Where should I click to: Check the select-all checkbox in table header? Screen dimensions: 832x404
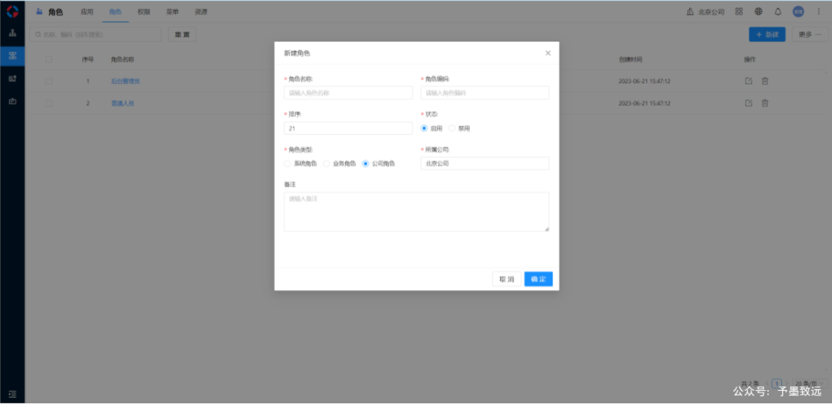point(49,59)
